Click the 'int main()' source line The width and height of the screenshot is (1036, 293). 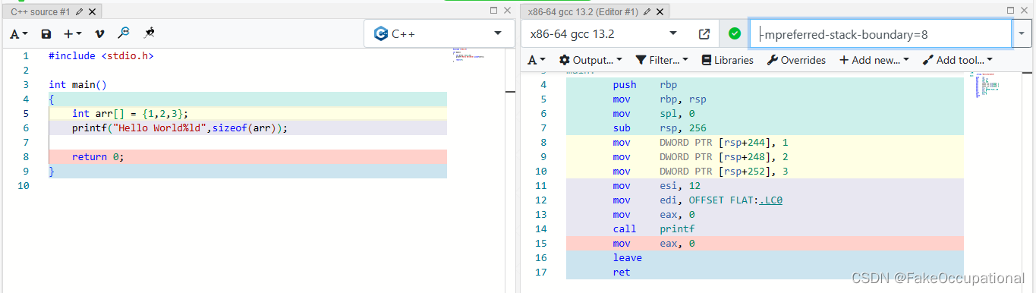click(77, 85)
